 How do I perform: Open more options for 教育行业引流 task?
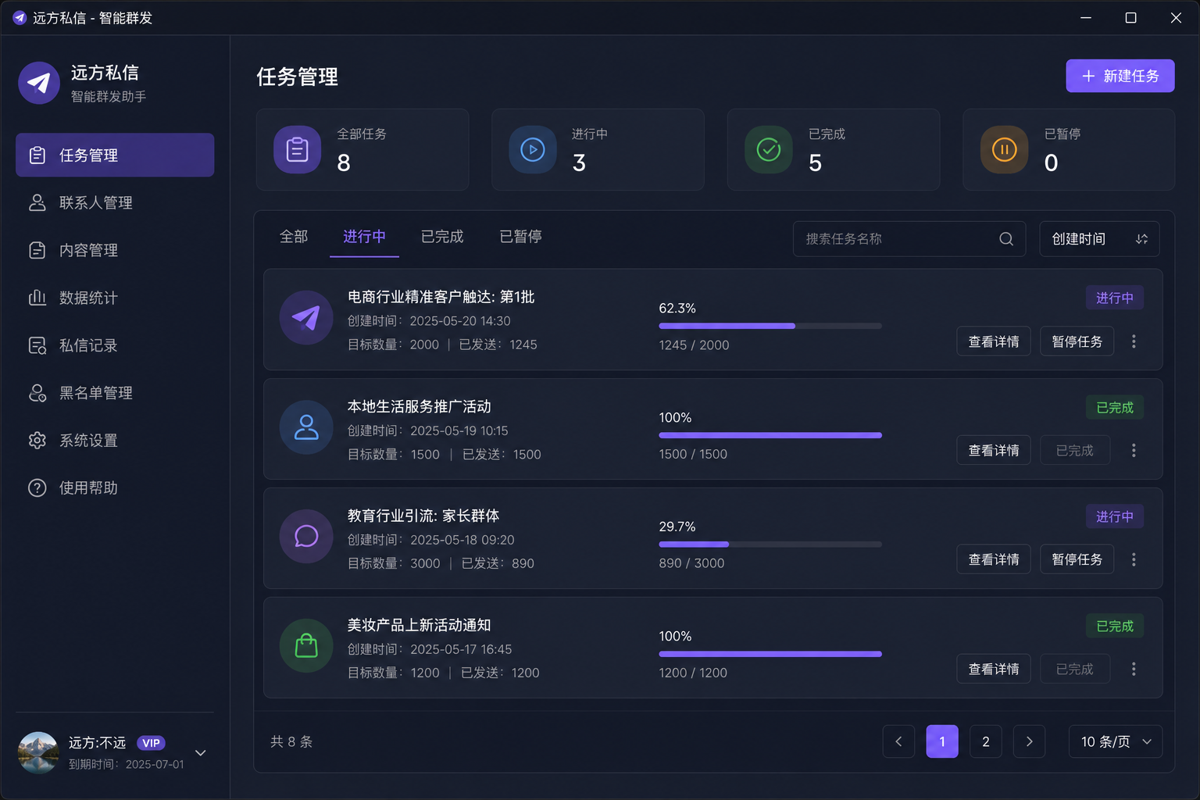(x=1134, y=560)
